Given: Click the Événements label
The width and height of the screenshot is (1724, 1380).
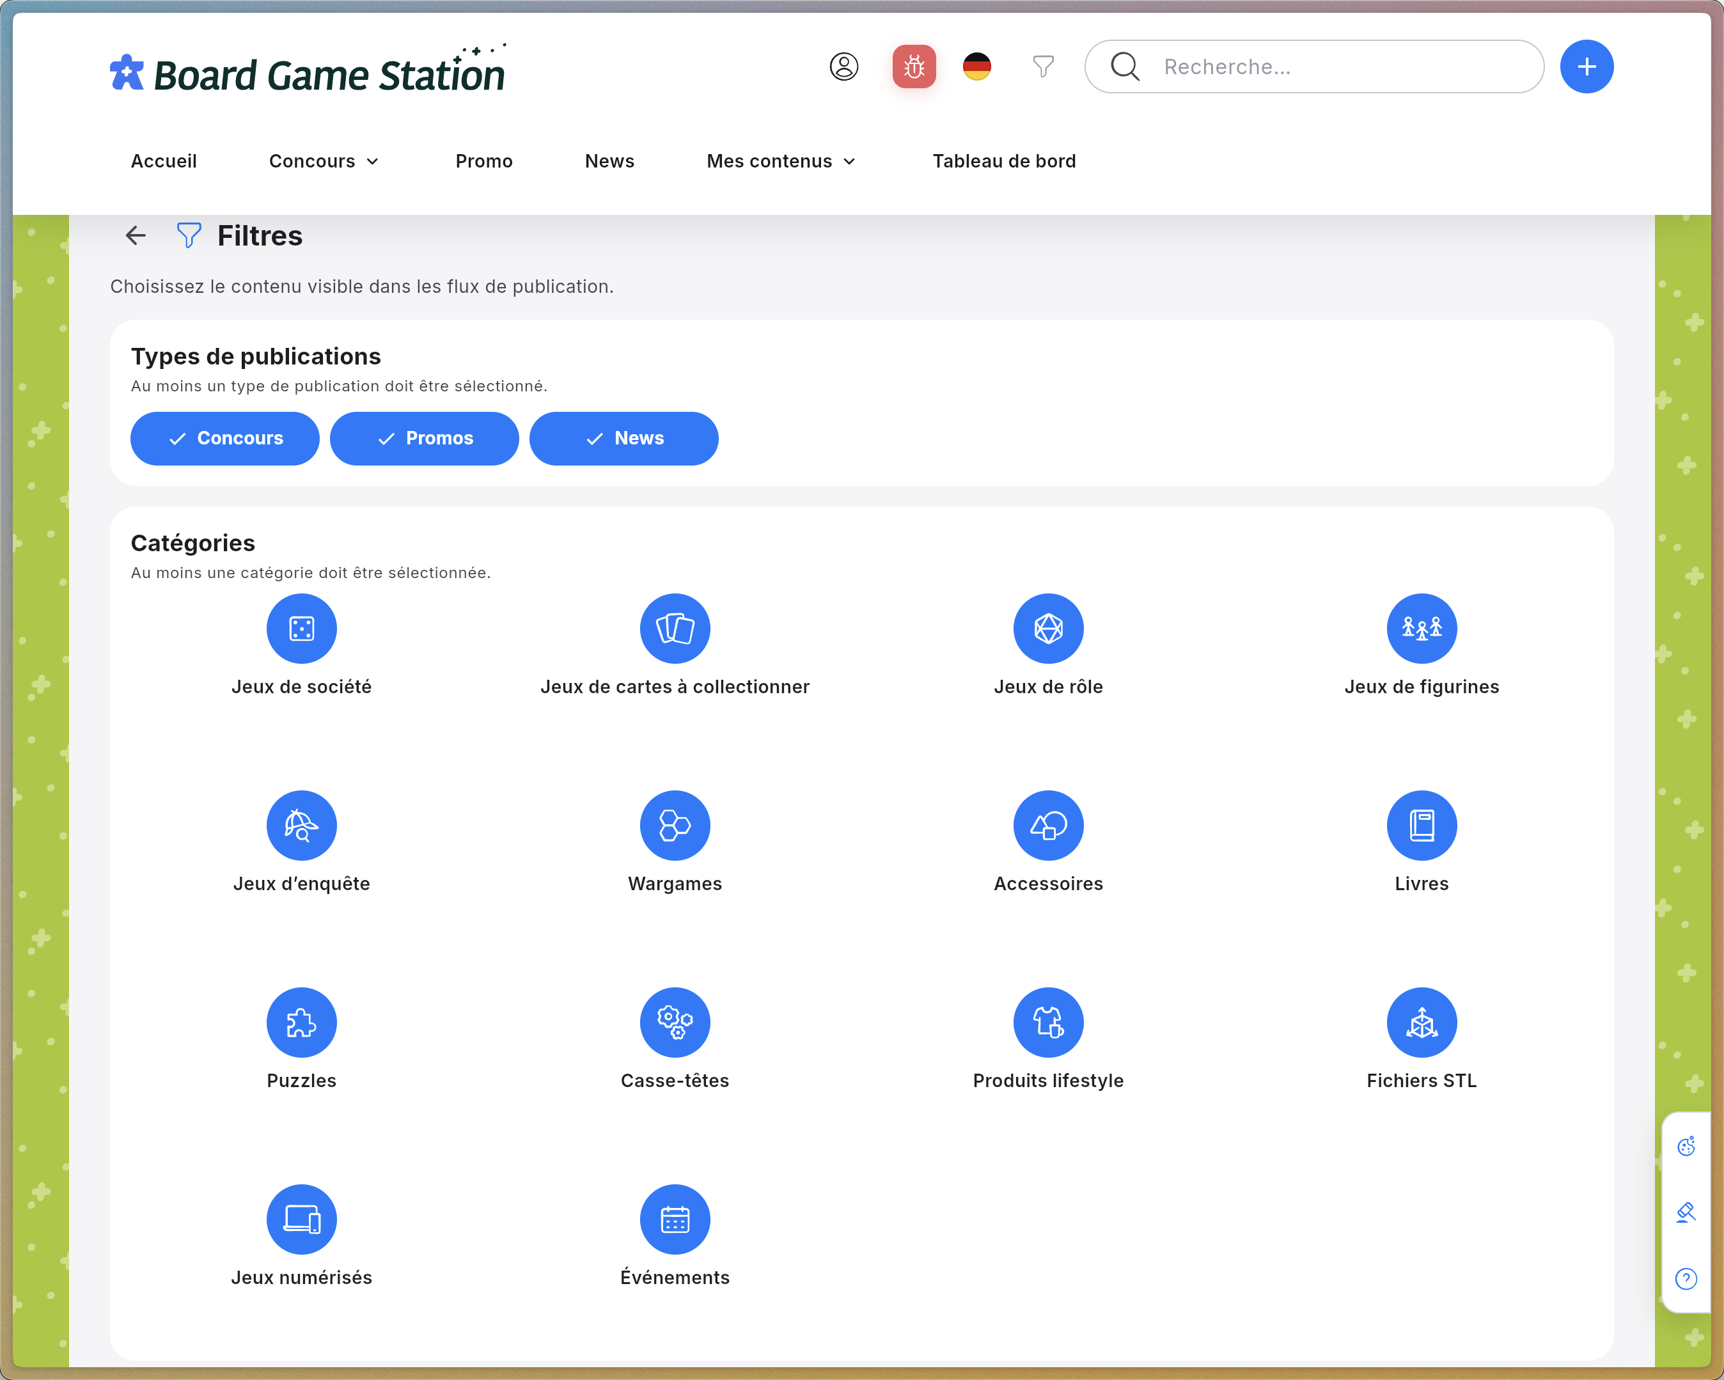Looking at the screenshot, I should pos(675,1278).
